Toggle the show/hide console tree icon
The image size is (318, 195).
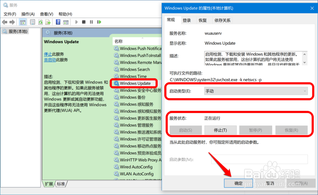pos(23,22)
